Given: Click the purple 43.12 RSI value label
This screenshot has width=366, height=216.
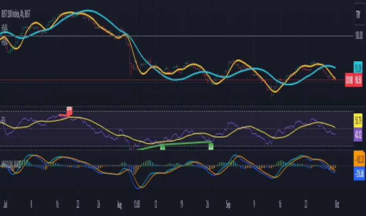Looking at the screenshot, I should pos(358,134).
